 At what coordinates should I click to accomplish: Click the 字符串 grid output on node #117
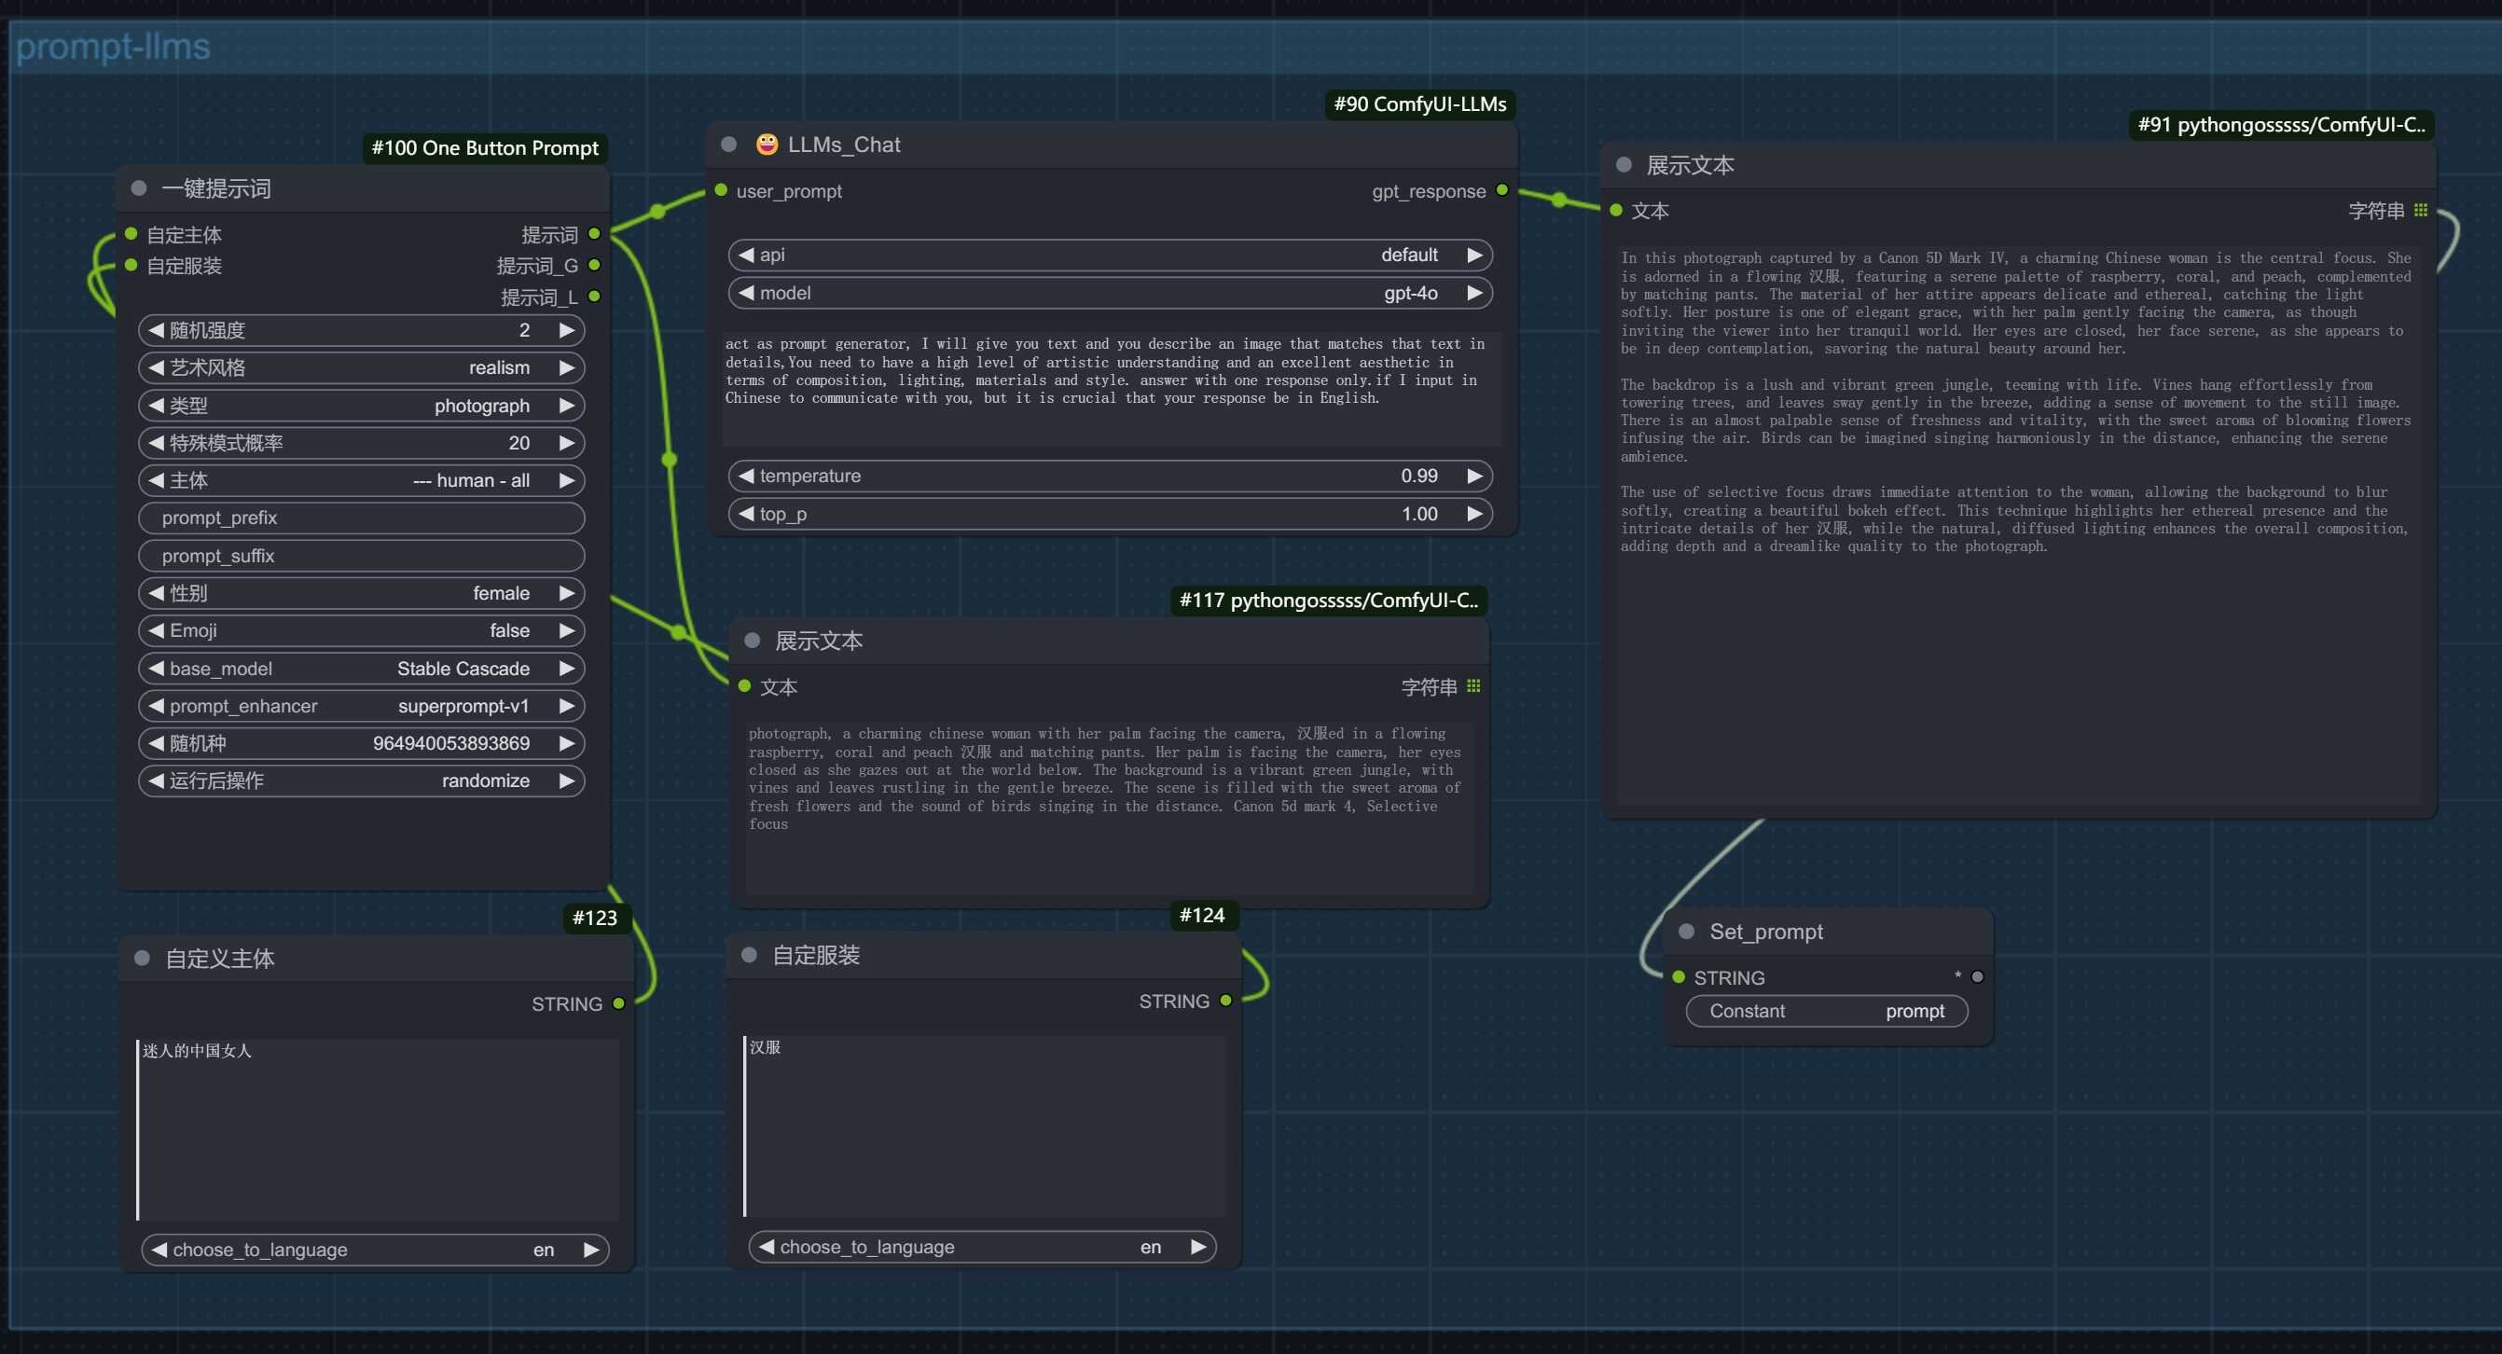1473,686
